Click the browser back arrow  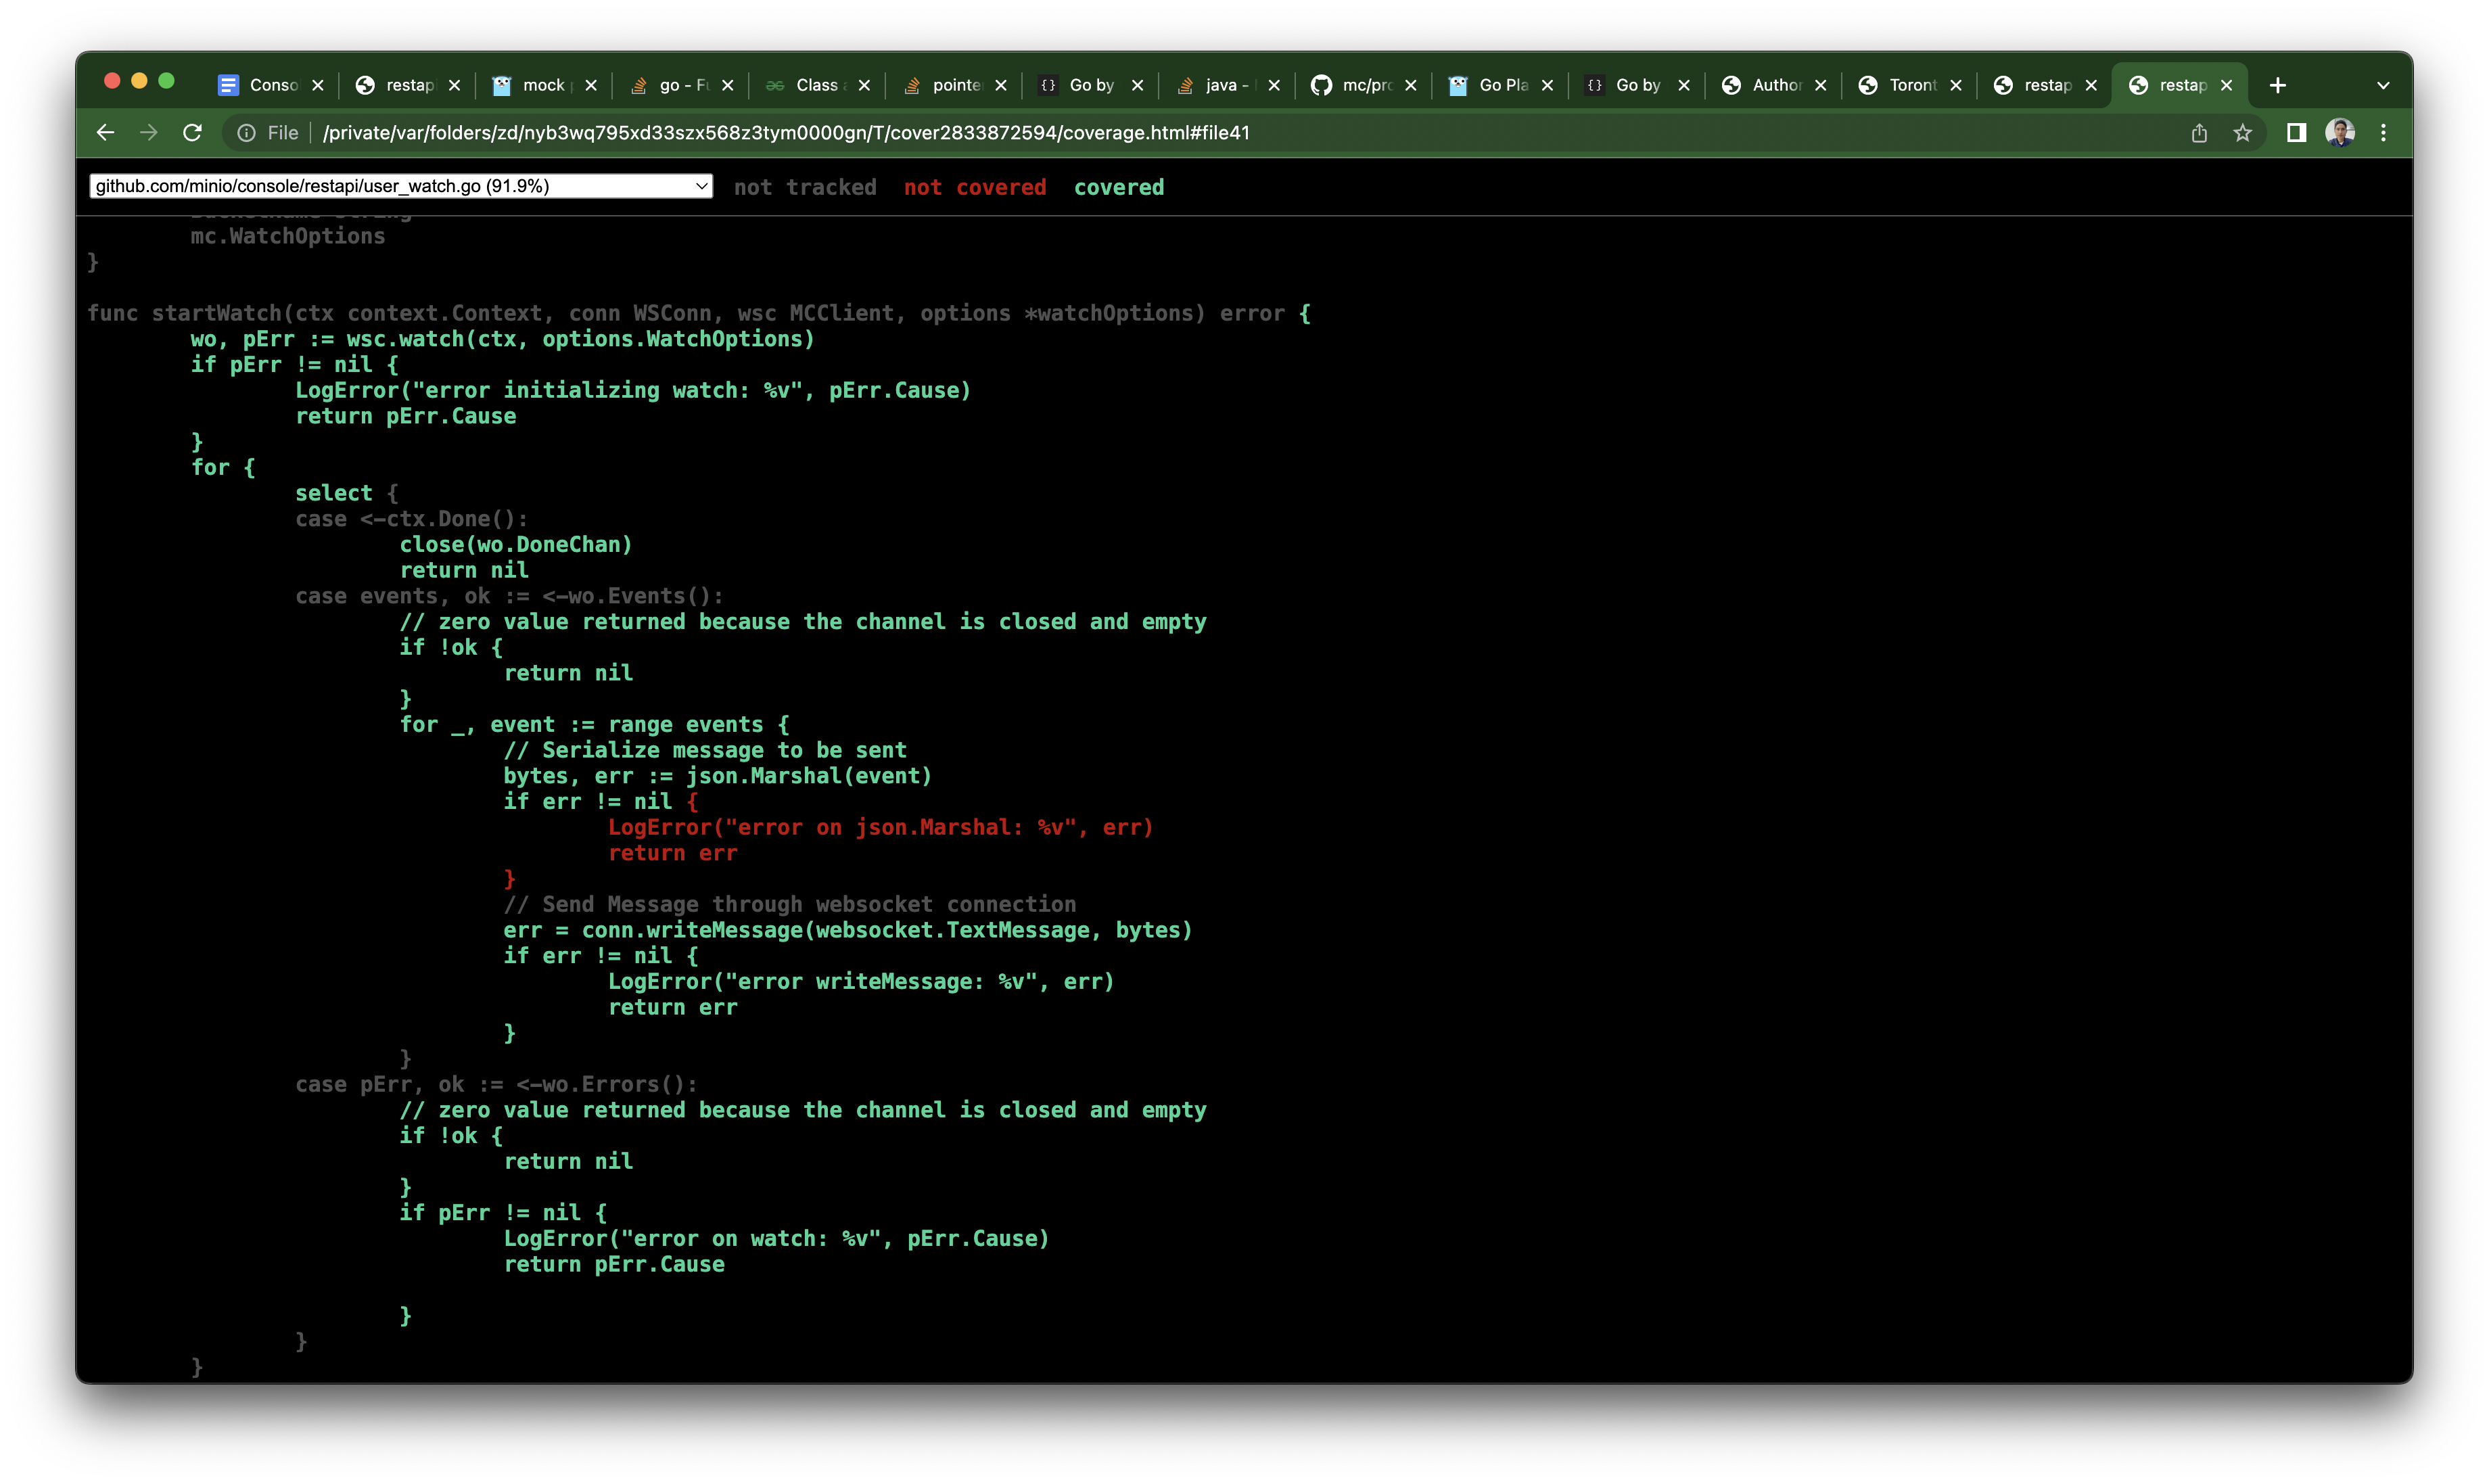click(105, 133)
